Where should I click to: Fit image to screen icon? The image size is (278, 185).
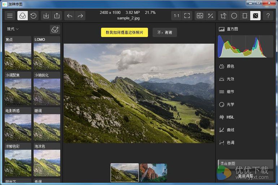click(187, 16)
